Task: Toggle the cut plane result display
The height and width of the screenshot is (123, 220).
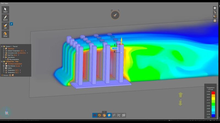Action: pyautogui.click(x=109, y=115)
